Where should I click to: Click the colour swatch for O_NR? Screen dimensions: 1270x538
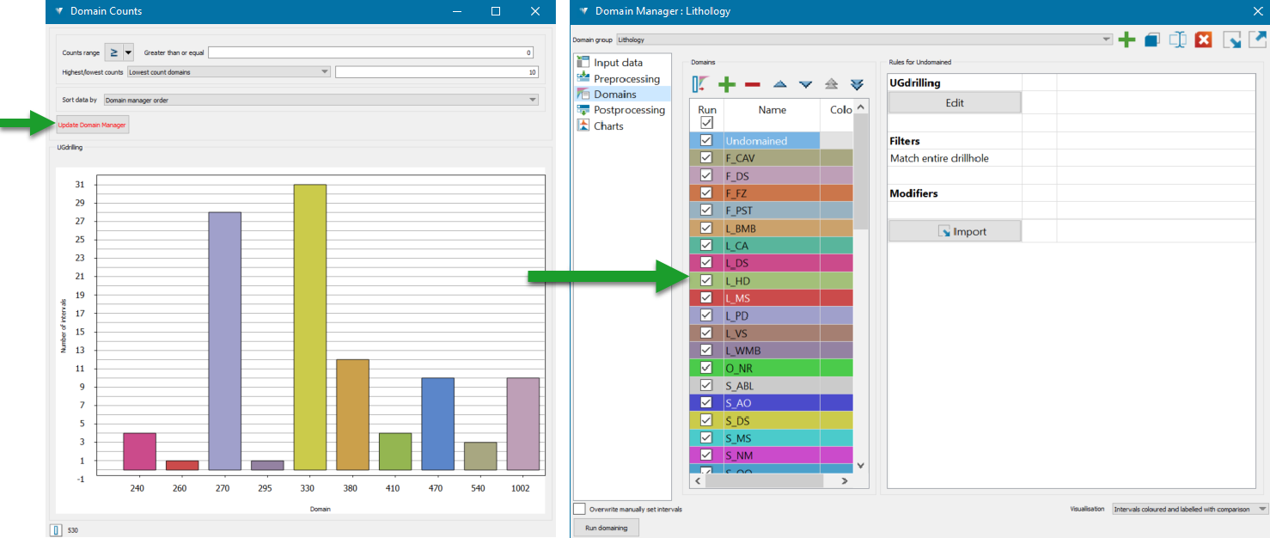pos(836,368)
